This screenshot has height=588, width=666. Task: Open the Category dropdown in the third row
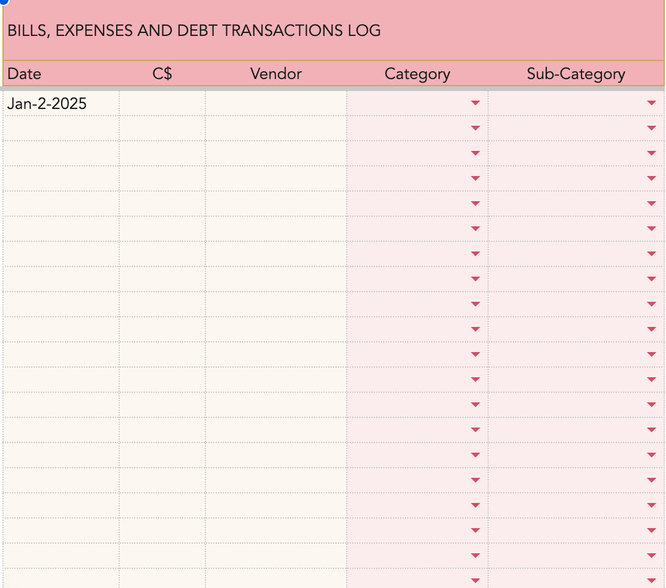pyautogui.click(x=475, y=153)
